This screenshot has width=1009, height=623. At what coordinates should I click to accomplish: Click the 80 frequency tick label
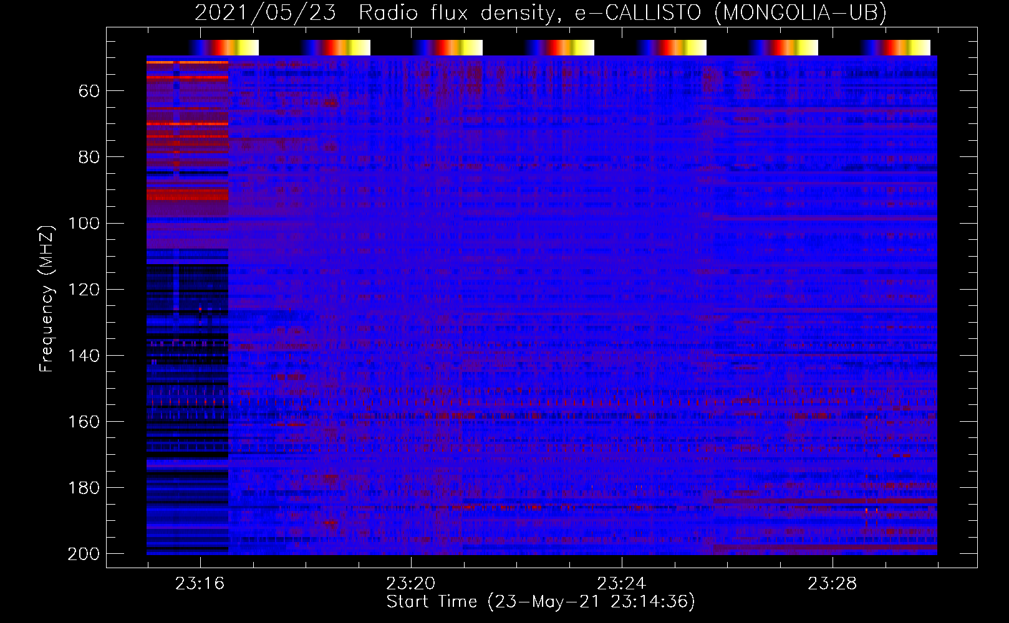[89, 158]
